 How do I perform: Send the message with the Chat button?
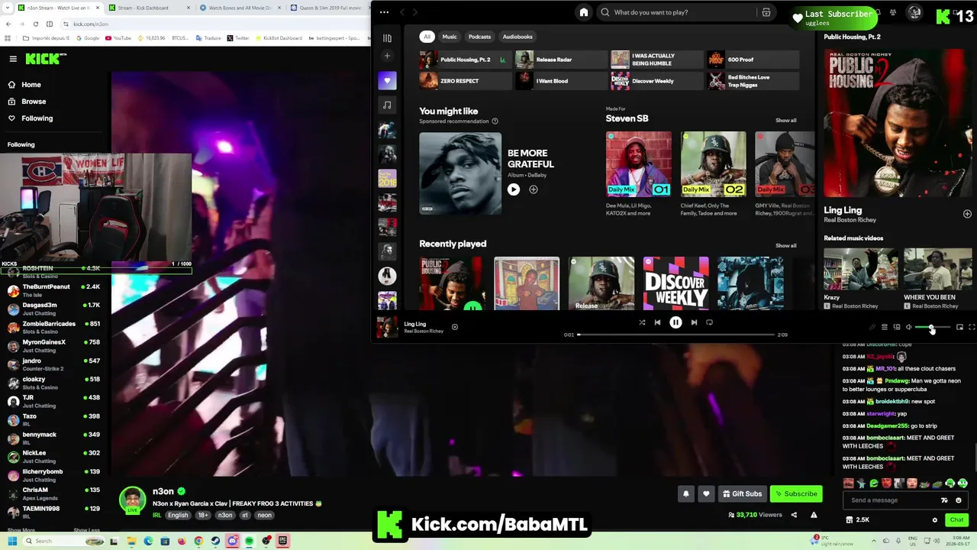pos(956,520)
